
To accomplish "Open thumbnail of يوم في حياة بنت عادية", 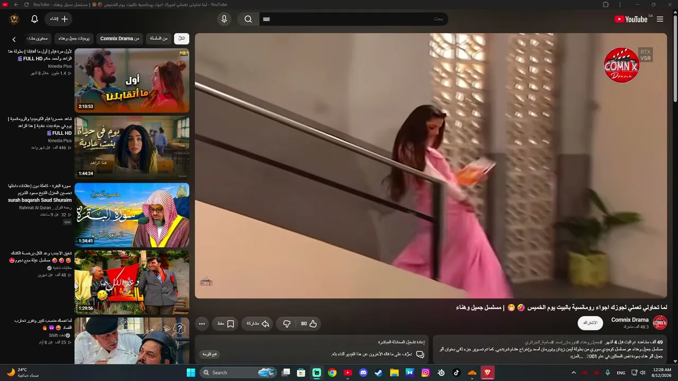I will (x=132, y=148).
